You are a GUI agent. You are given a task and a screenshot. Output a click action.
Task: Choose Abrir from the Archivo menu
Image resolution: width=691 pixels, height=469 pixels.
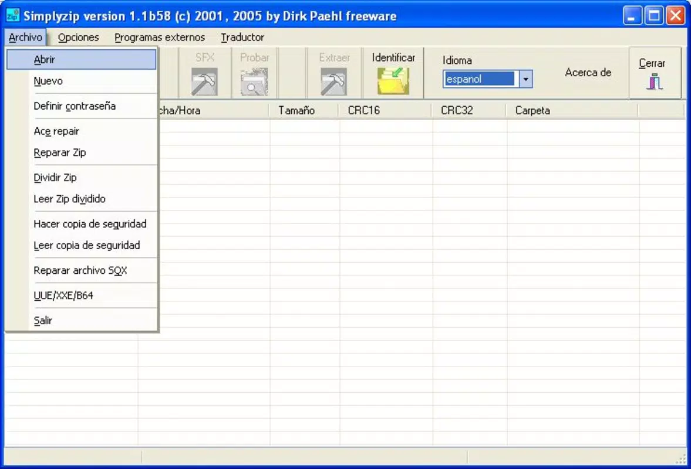tap(82, 59)
